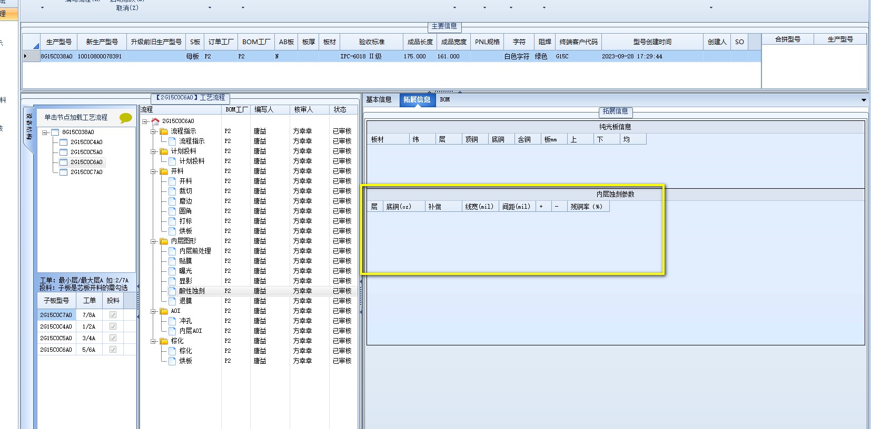Select node 2G15C0C6A0 in structure tree
Screen dimensions: 871x429
(x=86, y=162)
